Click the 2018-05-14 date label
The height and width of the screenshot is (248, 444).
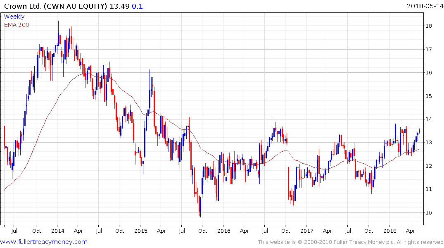[x=425, y=6]
